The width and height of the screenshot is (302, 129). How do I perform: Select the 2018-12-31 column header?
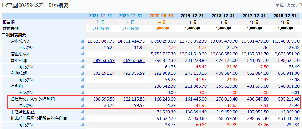click(x=223, y=16)
